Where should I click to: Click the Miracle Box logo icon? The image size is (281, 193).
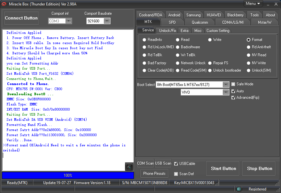[x=4, y=4]
